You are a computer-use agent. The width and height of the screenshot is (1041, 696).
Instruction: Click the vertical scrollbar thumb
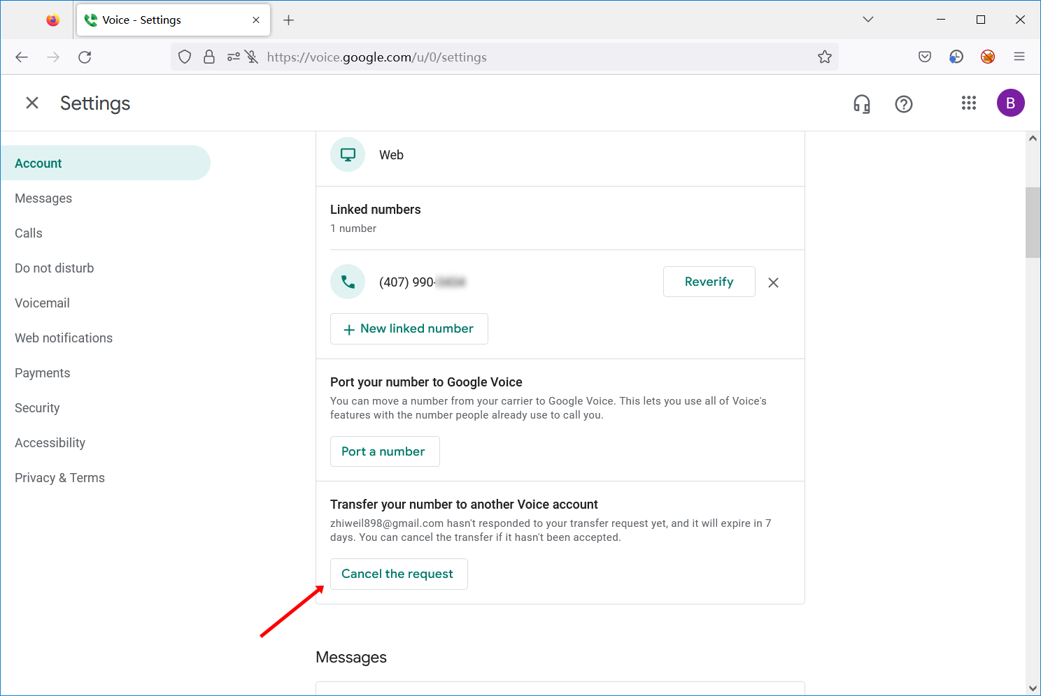1033,222
